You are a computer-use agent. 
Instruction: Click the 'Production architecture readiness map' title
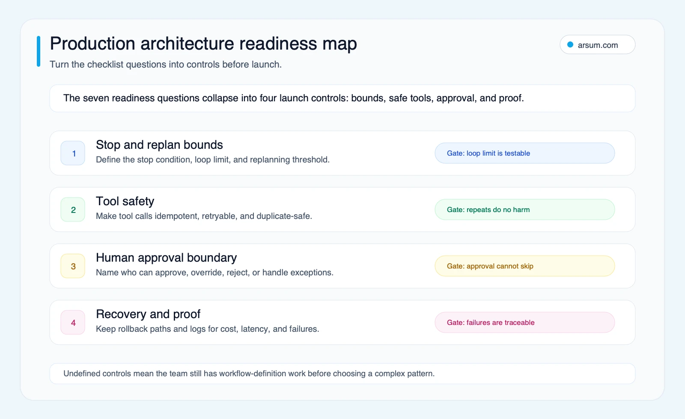[203, 44]
